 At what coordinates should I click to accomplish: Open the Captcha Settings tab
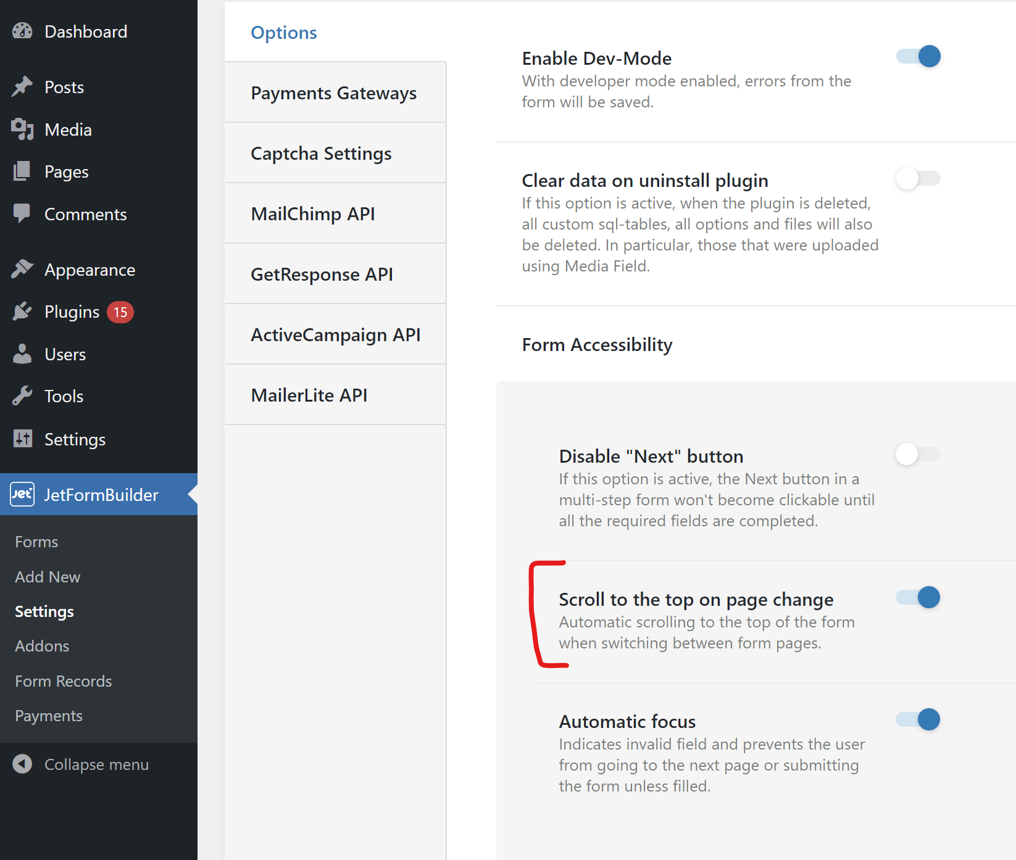point(320,153)
